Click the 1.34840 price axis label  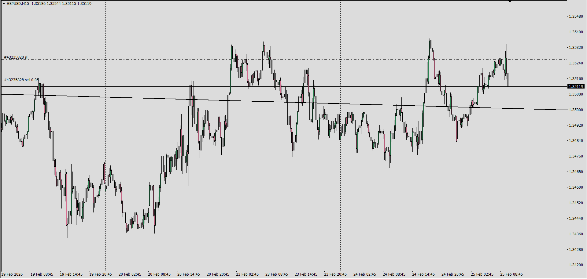[x=576, y=141]
